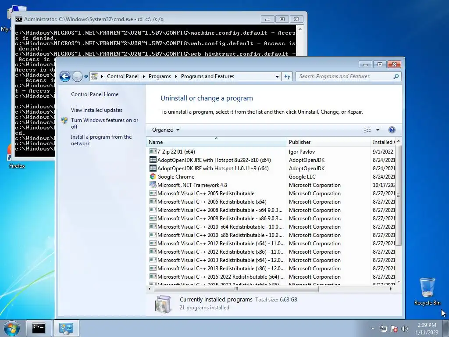Expand arrow after Programs breadcrumb
The width and height of the screenshot is (449, 337).
point(175,76)
